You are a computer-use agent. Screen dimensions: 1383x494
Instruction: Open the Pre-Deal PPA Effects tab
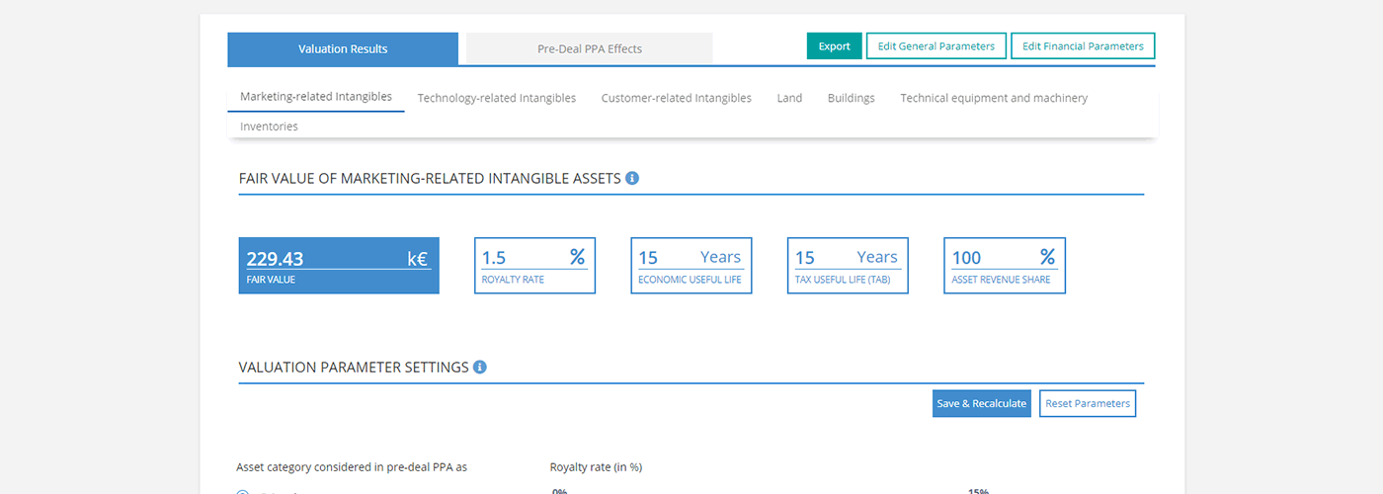click(589, 48)
